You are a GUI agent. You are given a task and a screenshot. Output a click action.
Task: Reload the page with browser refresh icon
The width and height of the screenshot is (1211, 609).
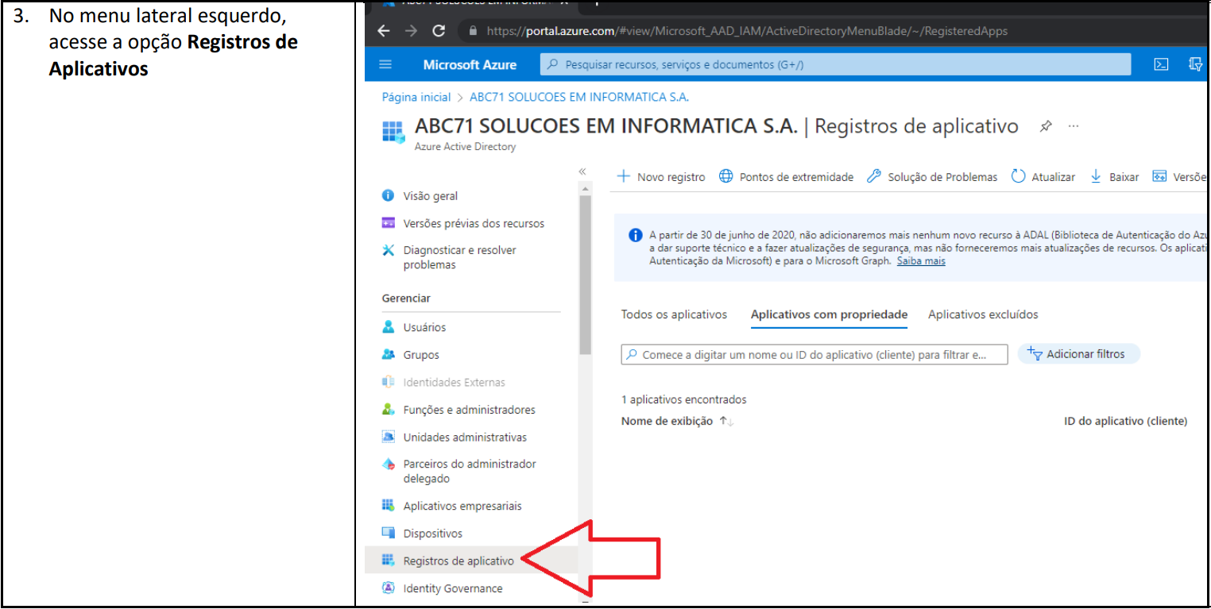tap(439, 31)
